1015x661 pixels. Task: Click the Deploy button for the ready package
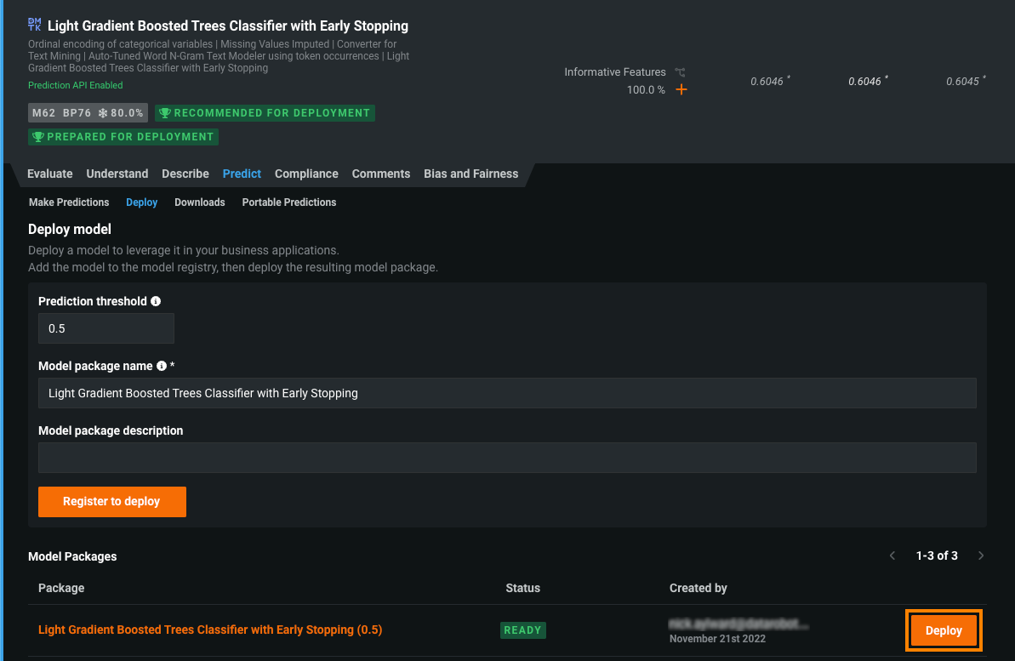pyautogui.click(x=944, y=630)
